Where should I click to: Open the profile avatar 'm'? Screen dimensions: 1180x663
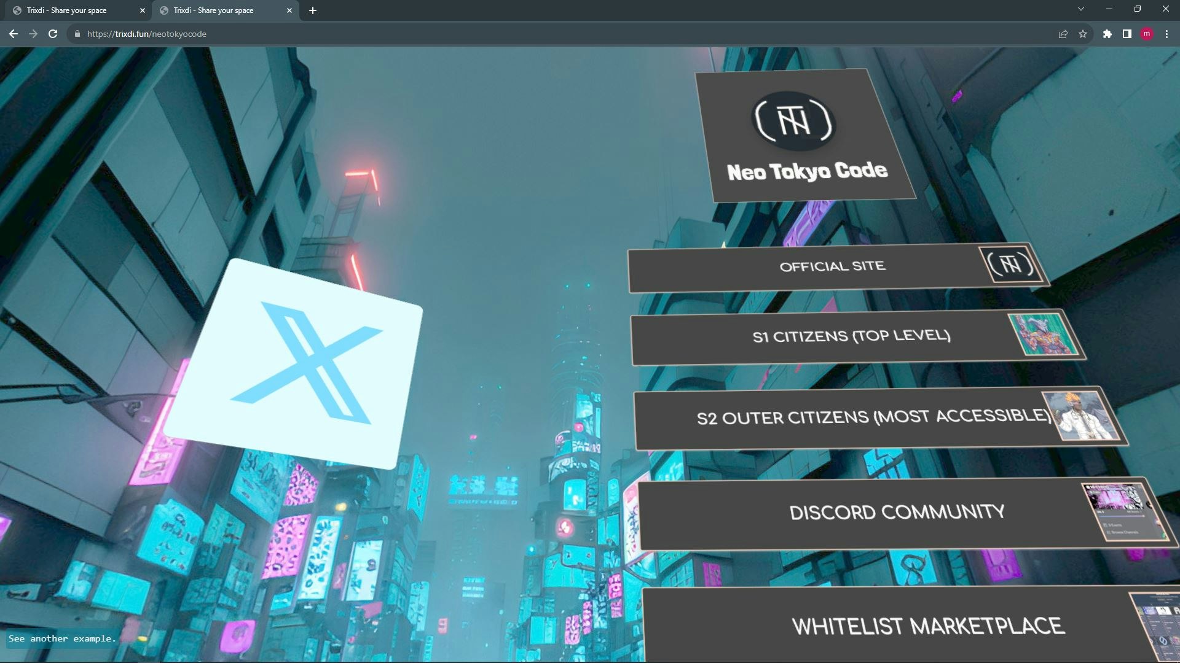(x=1147, y=34)
